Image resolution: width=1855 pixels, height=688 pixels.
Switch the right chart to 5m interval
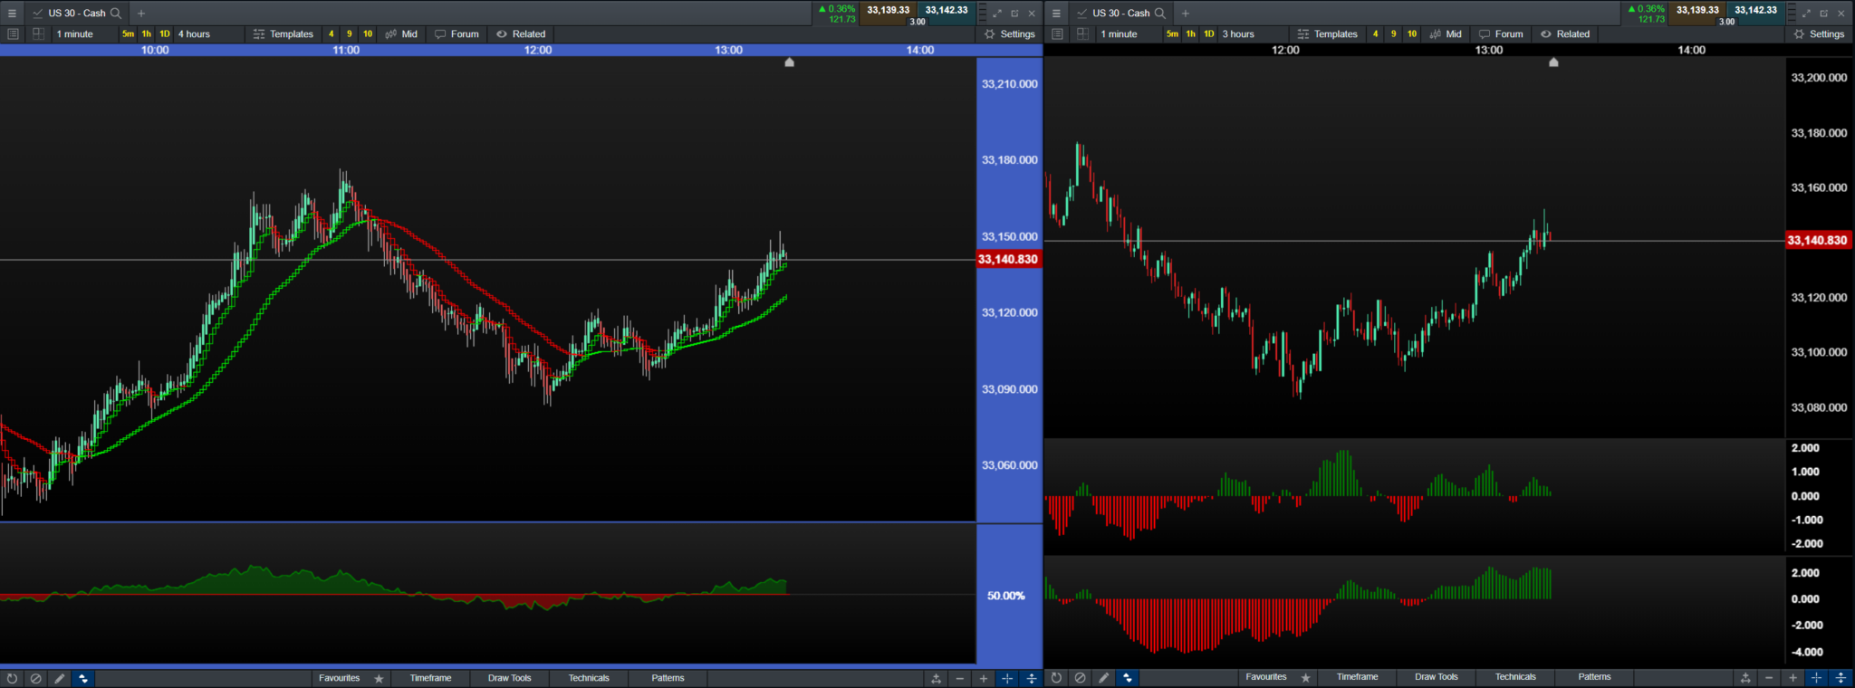[1172, 34]
